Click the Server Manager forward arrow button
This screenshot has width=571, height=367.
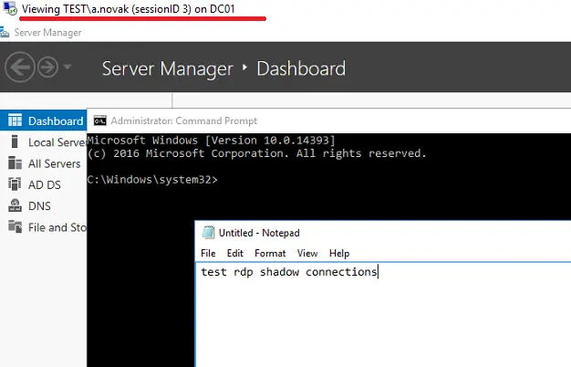(47, 68)
